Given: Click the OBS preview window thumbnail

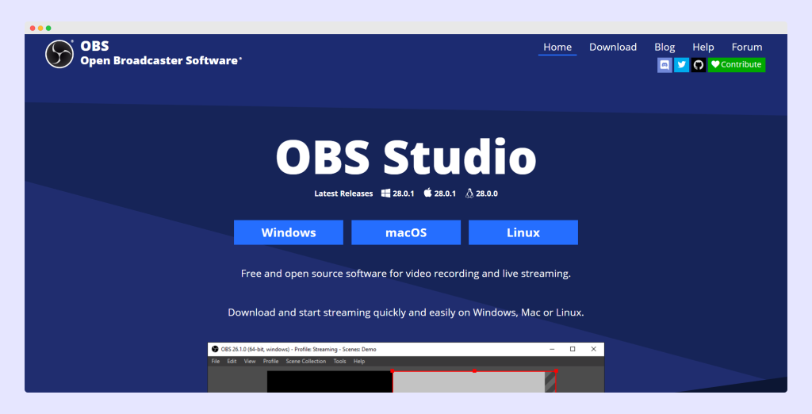Looking at the screenshot, I should 406,367.
